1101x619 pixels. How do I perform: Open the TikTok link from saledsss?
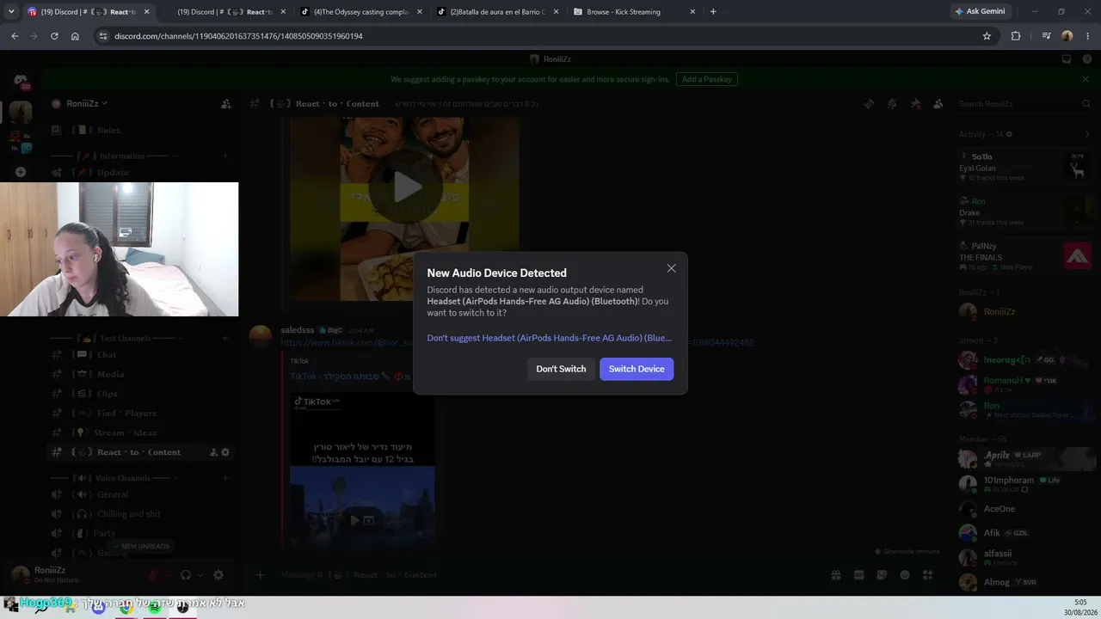(516, 342)
